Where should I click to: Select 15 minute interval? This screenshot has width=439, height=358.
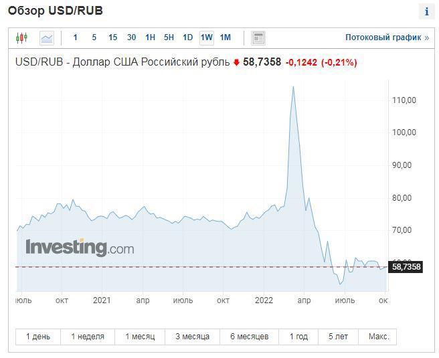pos(112,37)
